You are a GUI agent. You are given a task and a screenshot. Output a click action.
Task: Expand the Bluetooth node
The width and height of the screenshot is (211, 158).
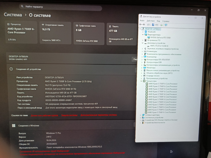pos(143,32)
